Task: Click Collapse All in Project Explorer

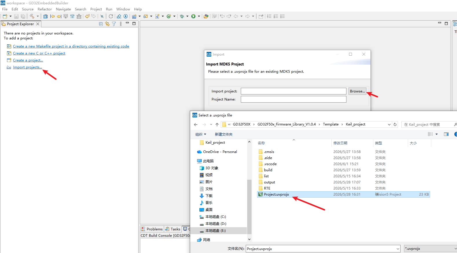Action: (x=101, y=24)
